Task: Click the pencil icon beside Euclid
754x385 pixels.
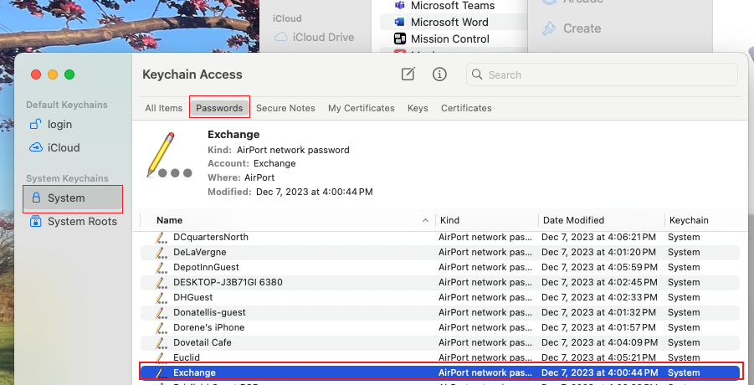Action: tap(162, 357)
